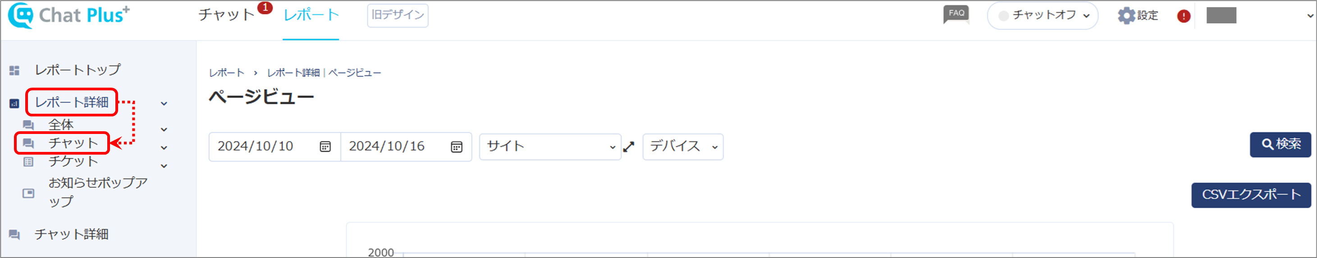
Task: Click the expand arrows icon beside サイト
Action: point(629,147)
